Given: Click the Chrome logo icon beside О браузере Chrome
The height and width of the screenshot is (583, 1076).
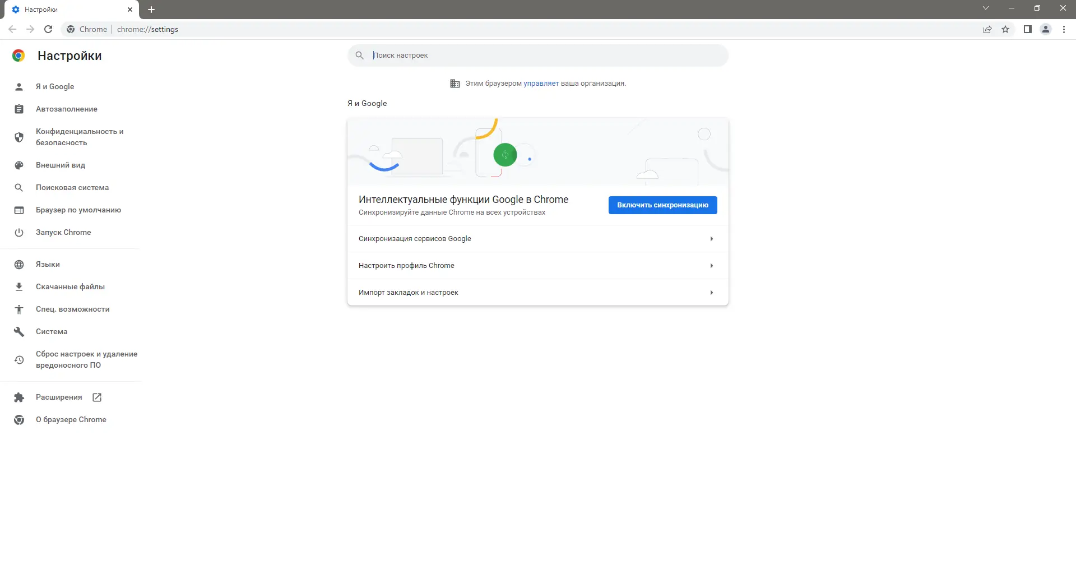Looking at the screenshot, I should pyautogui.click(x=19, y=420).
